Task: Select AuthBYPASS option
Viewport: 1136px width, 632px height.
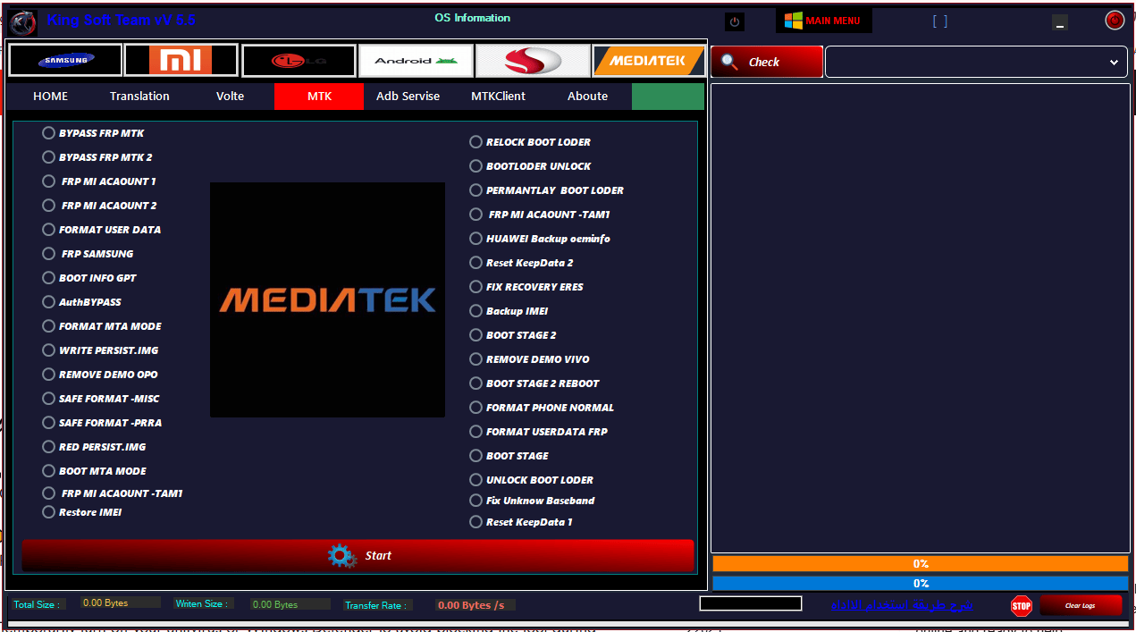Action: (x=81, y=302)
